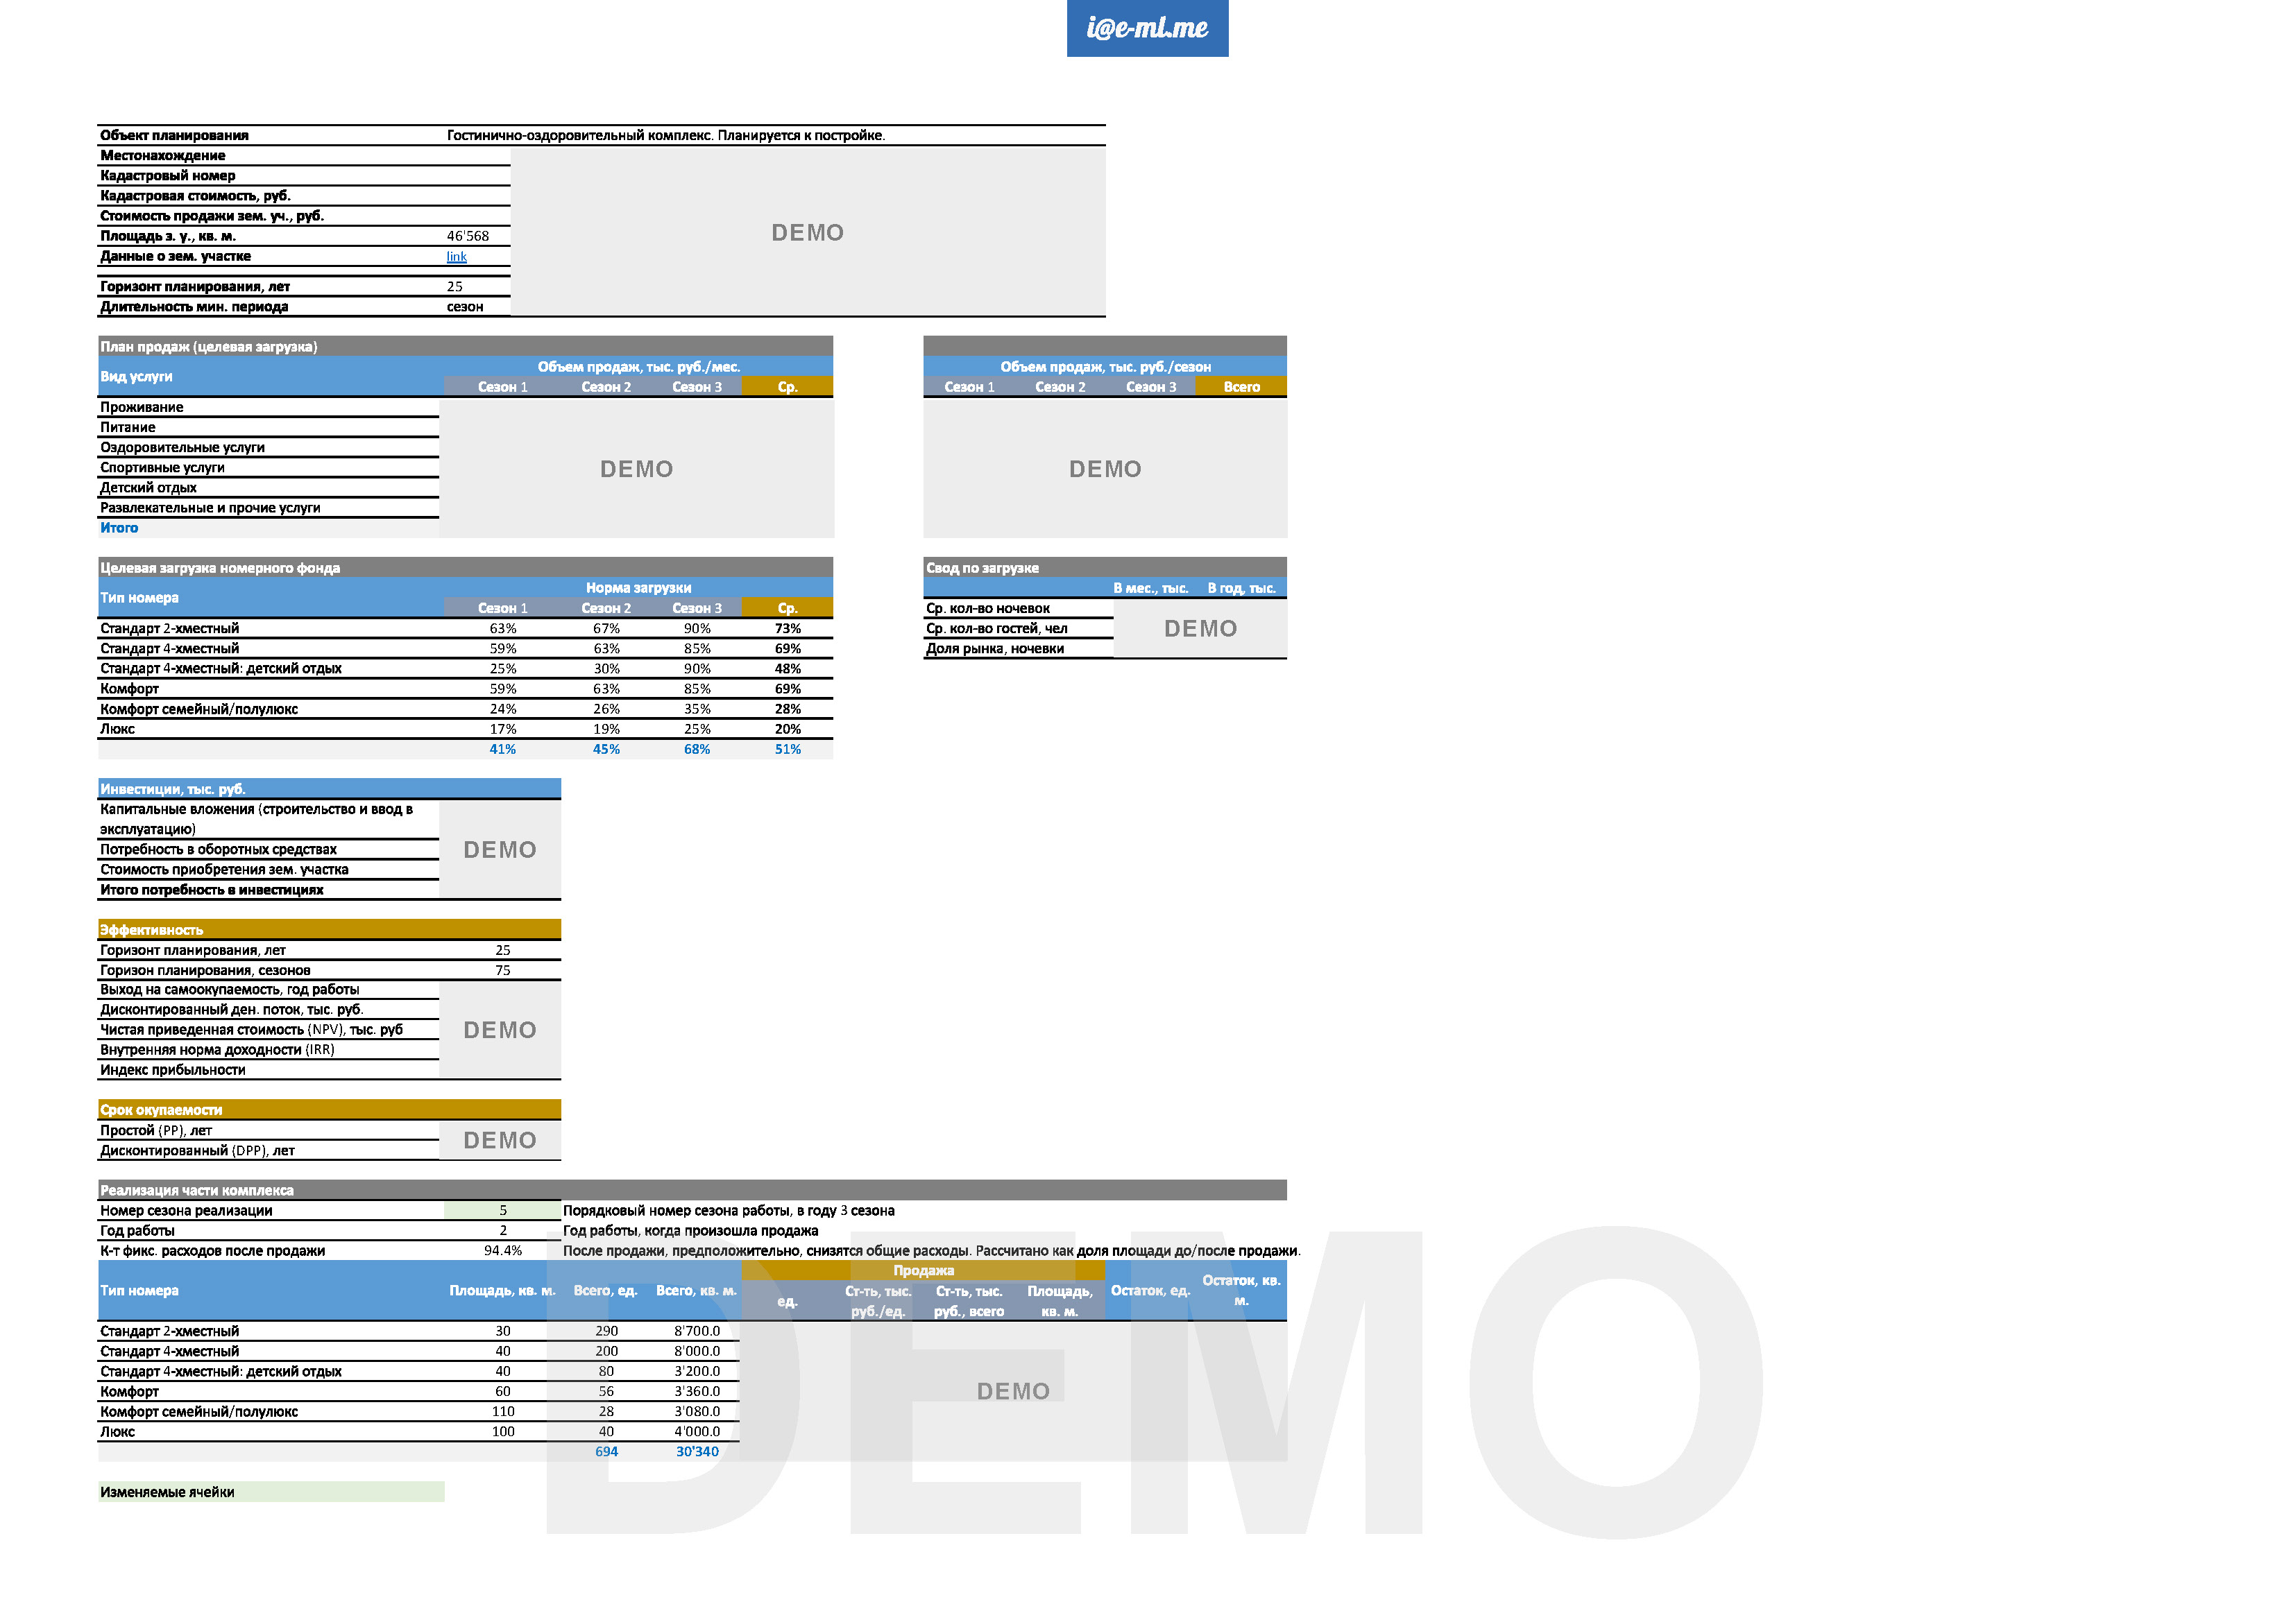Click the Люкс average load 20% cell
Screen dimensions: 2296x1622
coord(787,729)
